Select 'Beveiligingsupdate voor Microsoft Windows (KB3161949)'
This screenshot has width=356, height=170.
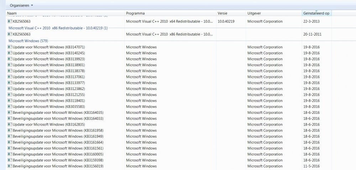pyautogui.click(x=58, y=137)
